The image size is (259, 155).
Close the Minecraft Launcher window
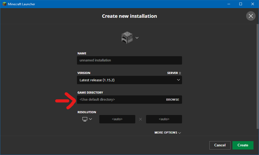[252, 4]
